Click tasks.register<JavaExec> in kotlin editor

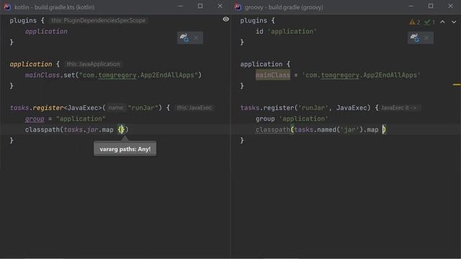click(x=56, y=108)
